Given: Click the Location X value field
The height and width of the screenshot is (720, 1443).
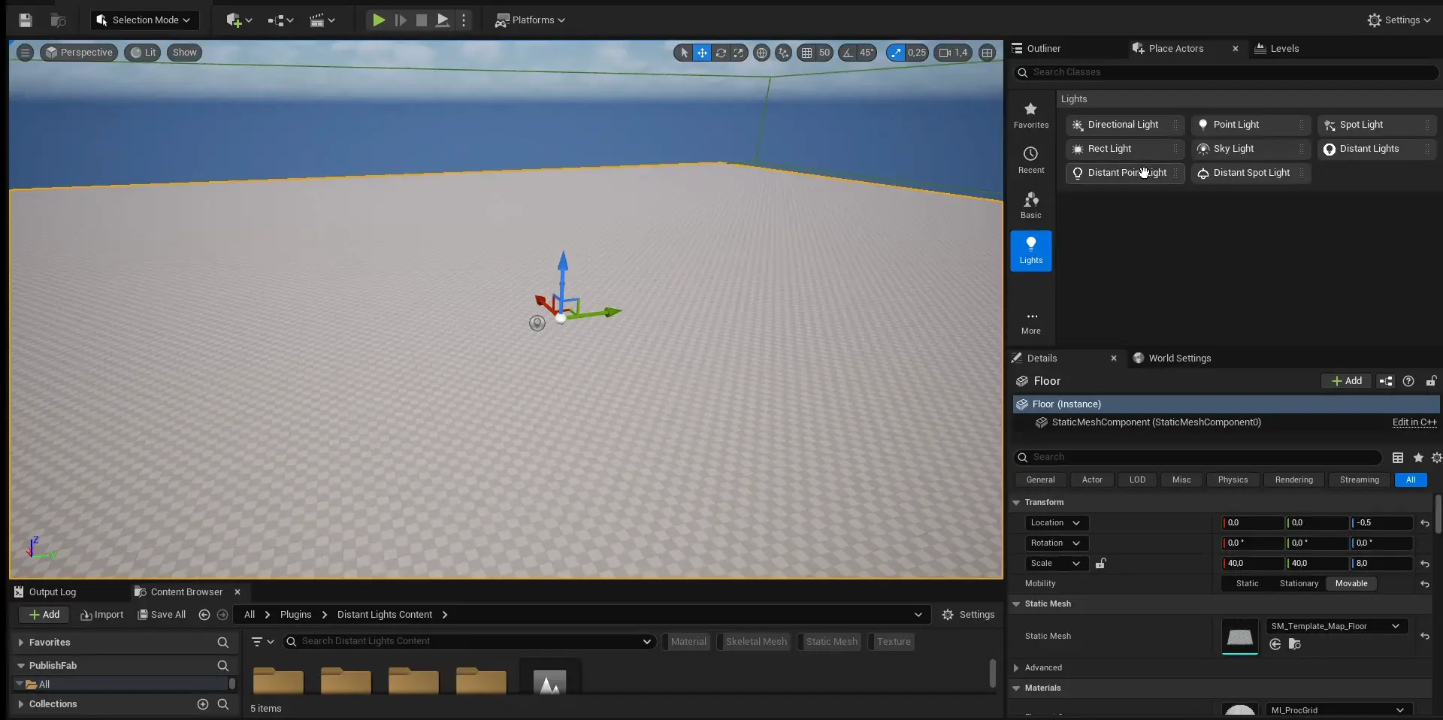Looking at the screenshot, I should point(1253,523).
